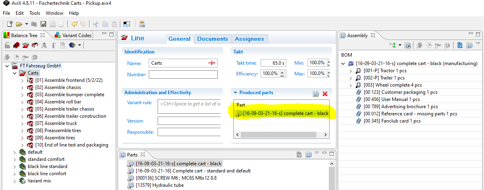Click the green hierarchy icon in Assembly toolbar
The width and height of the screenshot is (484, 190).
pyautogui.click(x=393, y=46)
